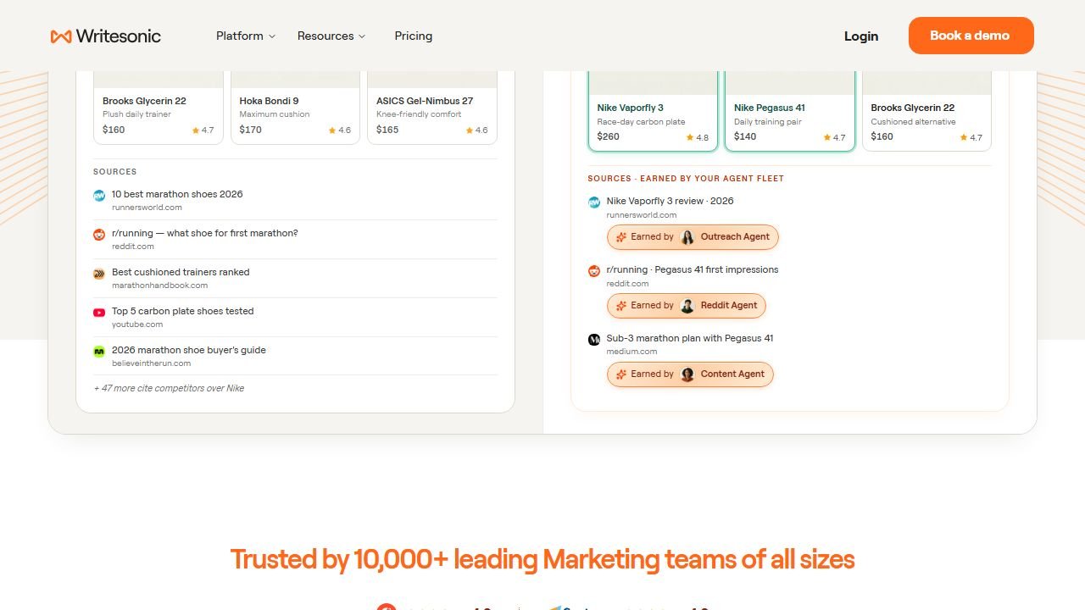Select the "Nike Vaporfly 3" product name
1085x610 pixels.
point(631,108)
